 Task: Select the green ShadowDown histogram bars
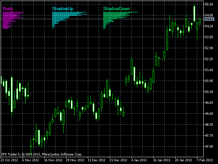coord(121,20)
